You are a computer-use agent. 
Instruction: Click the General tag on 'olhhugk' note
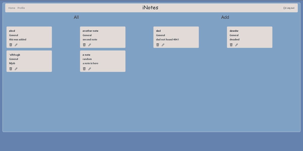[x=14, y=59]
